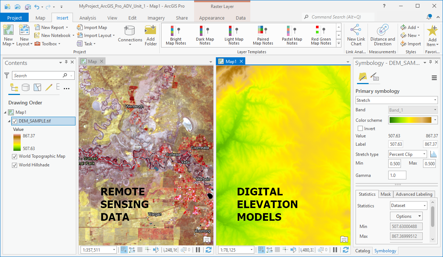Screen dimensions: 443x257
Task: Switch to the Catalog pane tab
Action: click(x=363, y=250)
